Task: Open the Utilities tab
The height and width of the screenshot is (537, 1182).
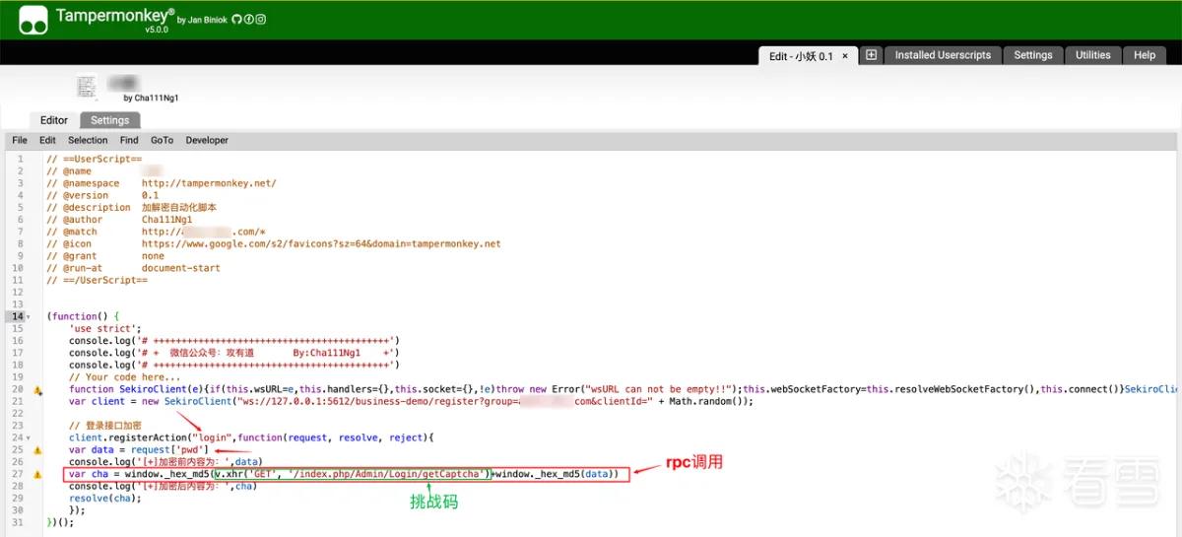Action: [x=1092, y=55]
